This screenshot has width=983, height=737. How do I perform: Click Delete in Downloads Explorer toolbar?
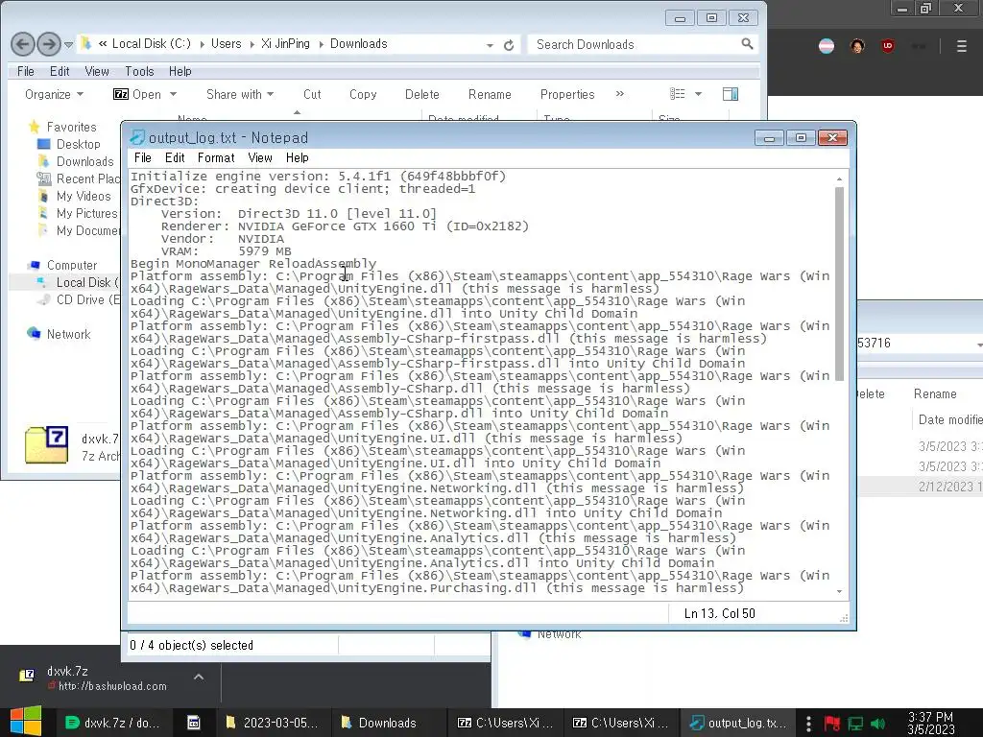(x=422, y=95)
